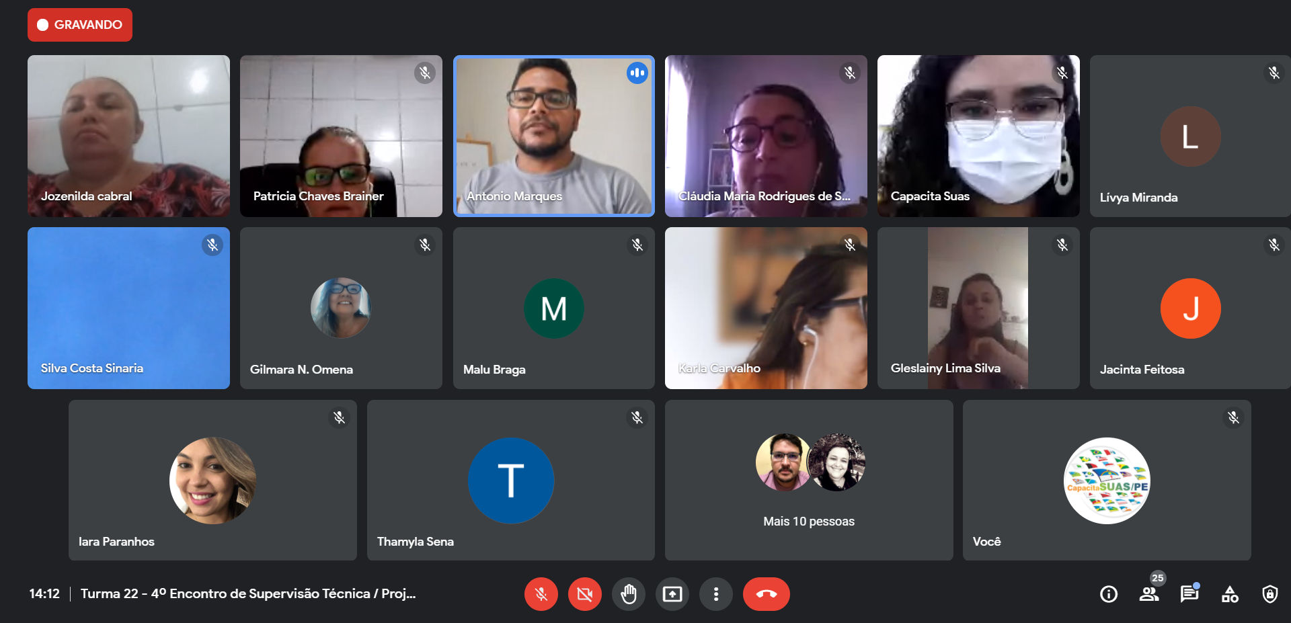Toggle the microphone mute button
The width and height of the screenshot is (1291, 623).
tap(541, 594)
